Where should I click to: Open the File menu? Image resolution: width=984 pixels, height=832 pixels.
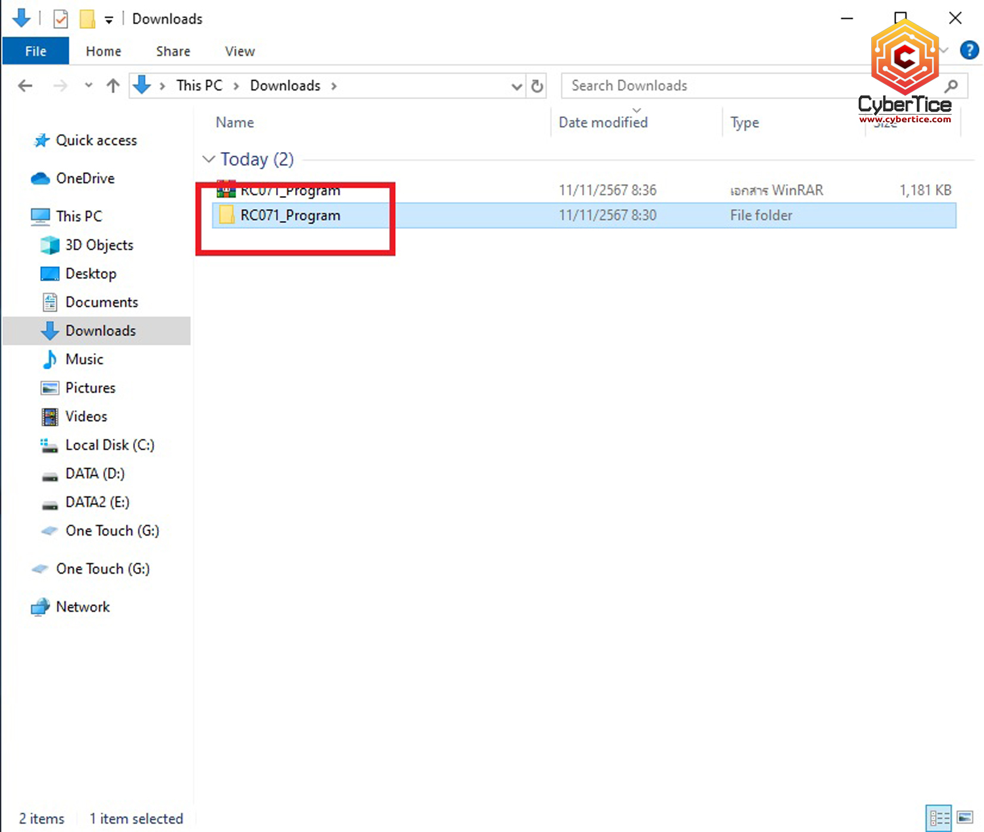35,51
